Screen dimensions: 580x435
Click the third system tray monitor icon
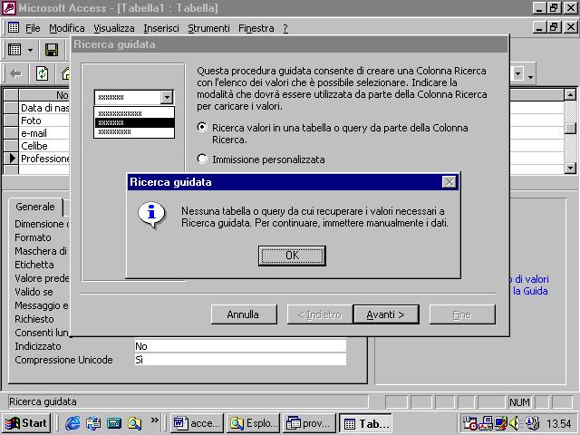click(x=501, y=423)
